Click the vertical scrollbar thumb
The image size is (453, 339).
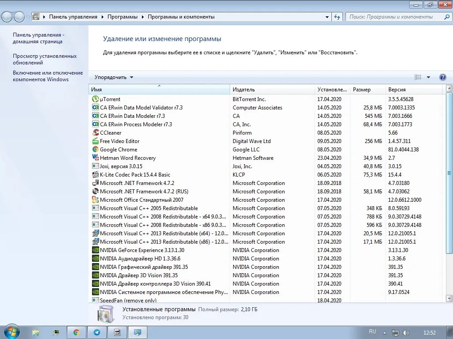(x=449, y=173)
